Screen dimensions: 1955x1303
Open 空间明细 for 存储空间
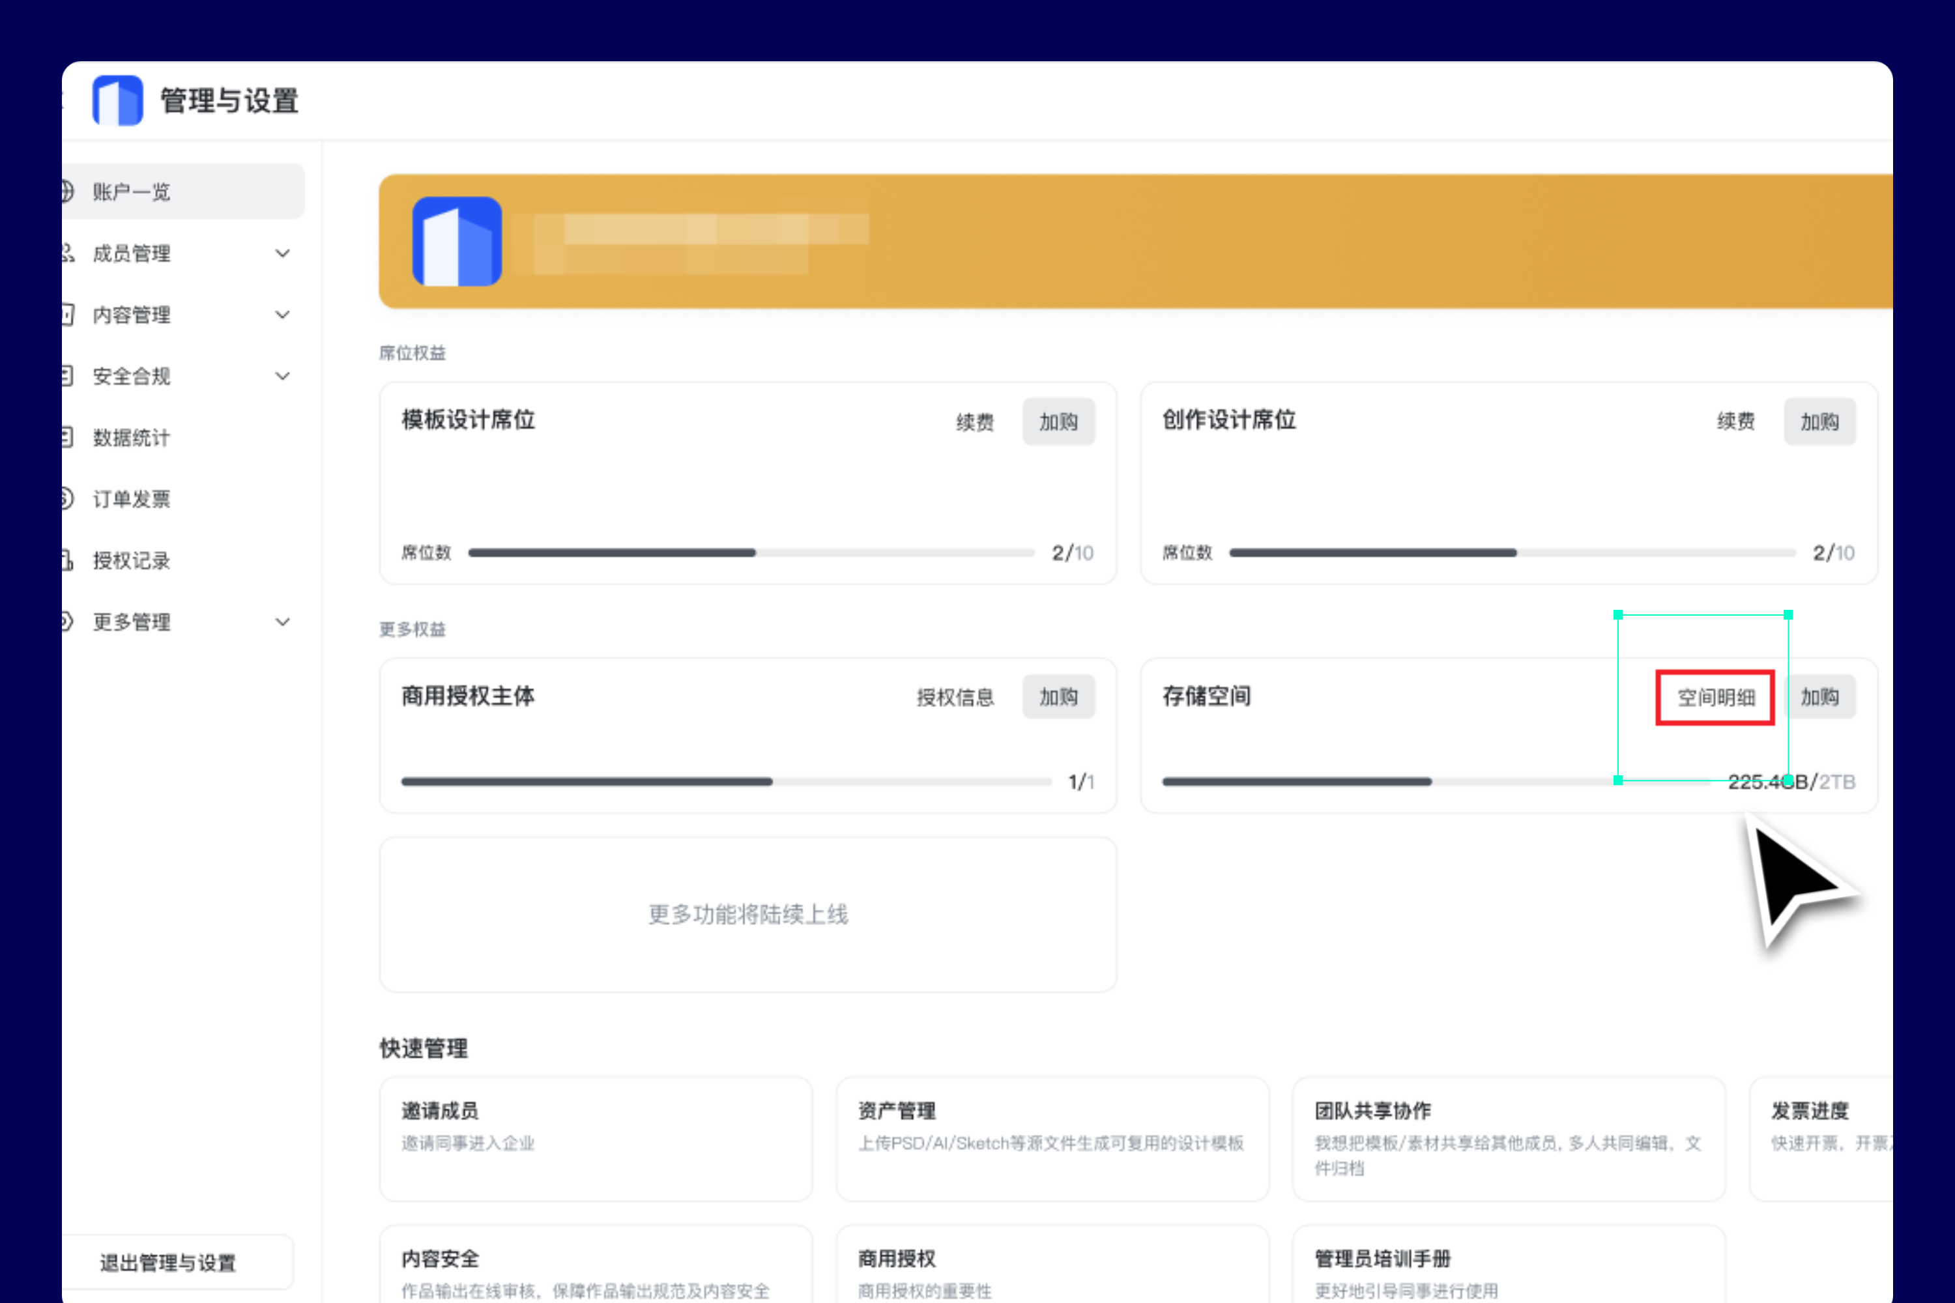tap(1716, 698)
